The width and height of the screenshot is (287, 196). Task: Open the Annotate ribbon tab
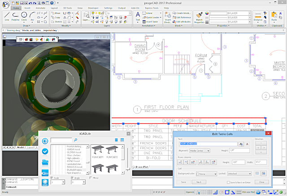pos(40,8)
